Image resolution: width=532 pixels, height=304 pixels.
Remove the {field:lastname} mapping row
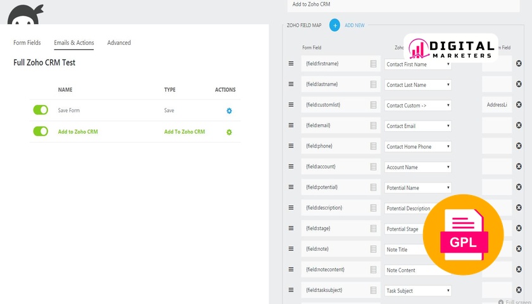point(519,84)
